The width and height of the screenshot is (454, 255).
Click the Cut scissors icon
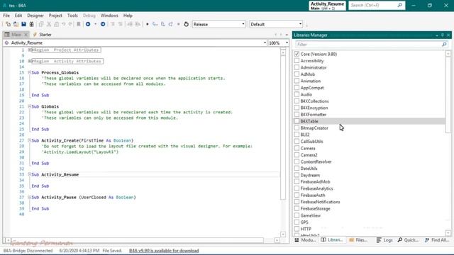49,24
